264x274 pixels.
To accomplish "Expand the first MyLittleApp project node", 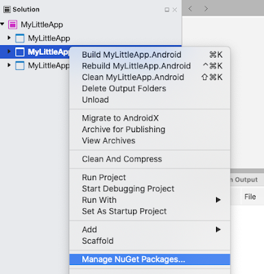I will (x=9, y=38).
